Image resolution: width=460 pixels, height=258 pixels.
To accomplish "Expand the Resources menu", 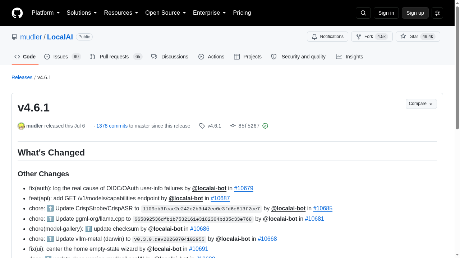I will (121, 13).
